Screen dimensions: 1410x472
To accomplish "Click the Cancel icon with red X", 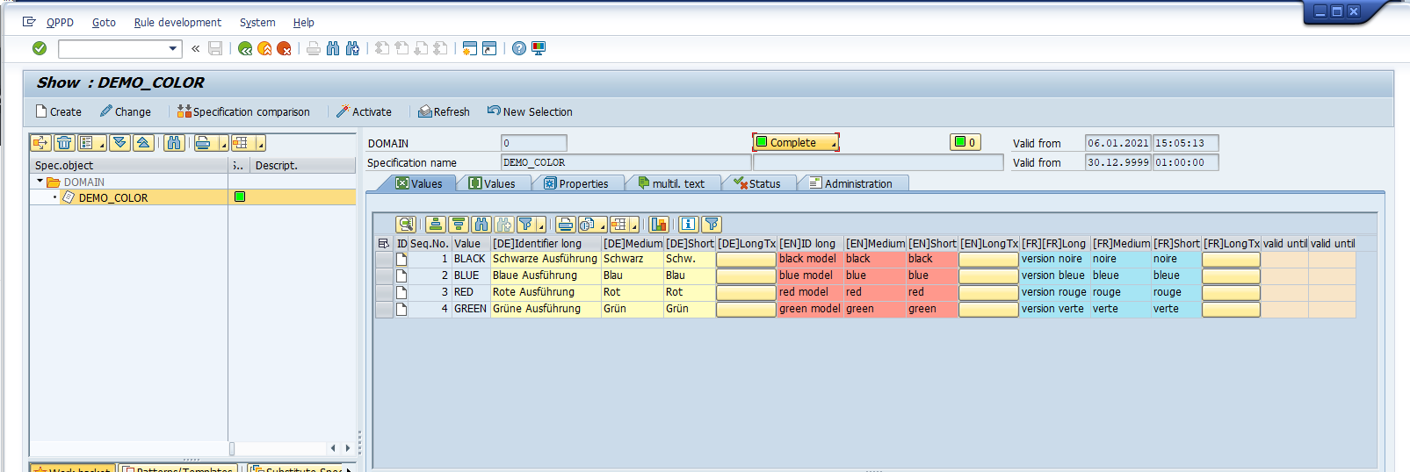I will click(284, 48).
